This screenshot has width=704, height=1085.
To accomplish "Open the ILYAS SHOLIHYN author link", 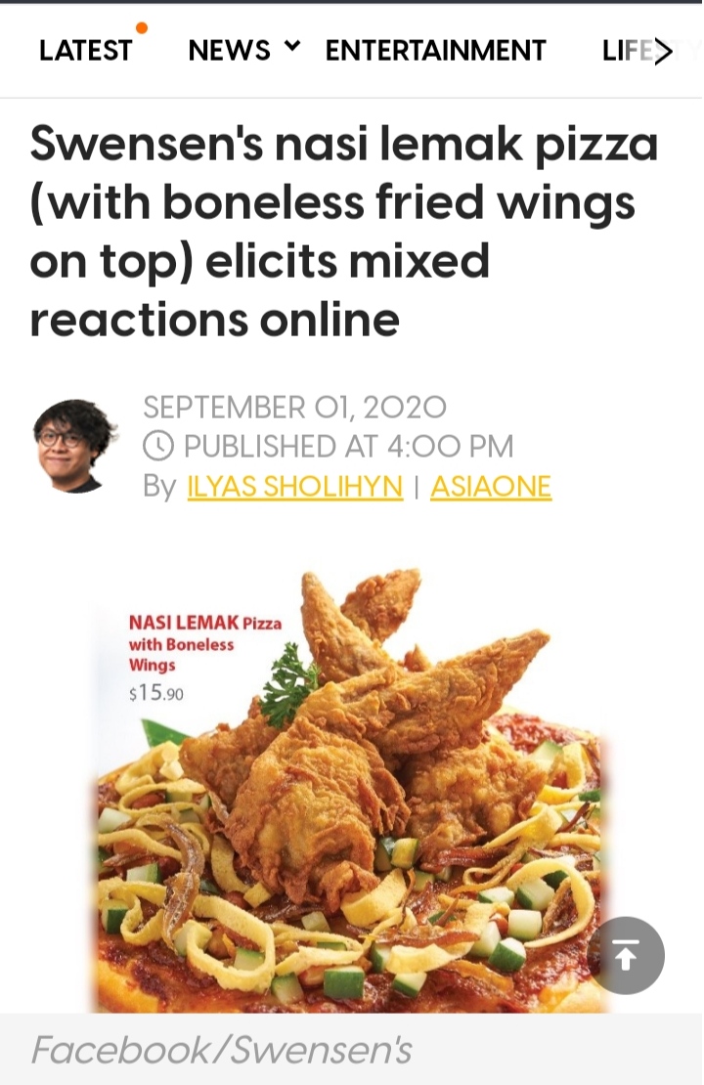I will [295, 487].
